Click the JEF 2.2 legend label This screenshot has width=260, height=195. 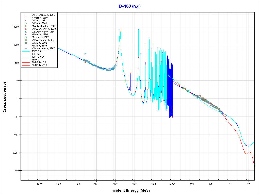tap(36, 54)
